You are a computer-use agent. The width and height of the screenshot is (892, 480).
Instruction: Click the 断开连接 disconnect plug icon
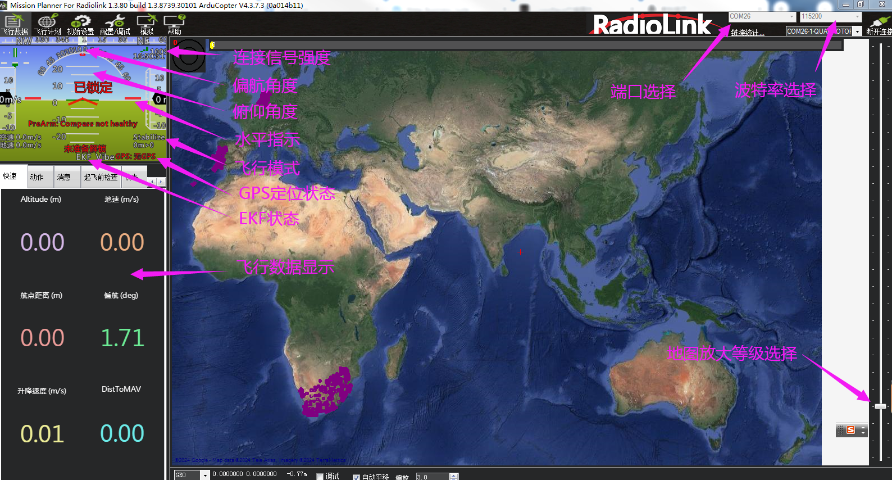879,24
